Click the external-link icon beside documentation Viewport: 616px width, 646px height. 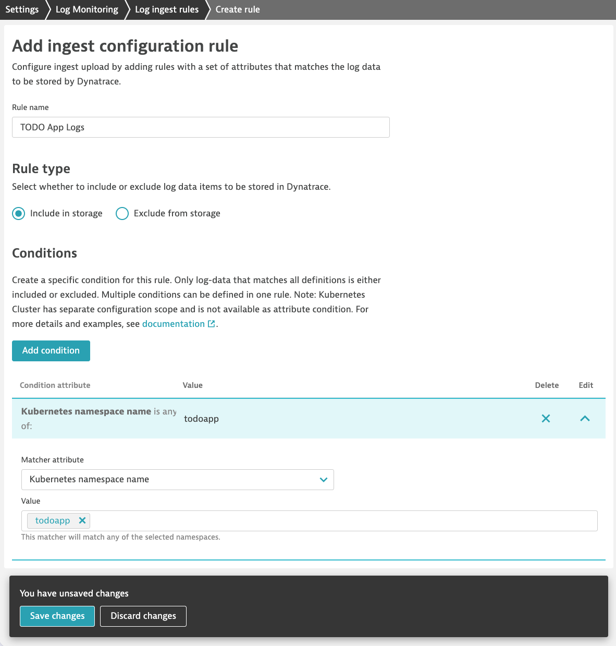212,323
